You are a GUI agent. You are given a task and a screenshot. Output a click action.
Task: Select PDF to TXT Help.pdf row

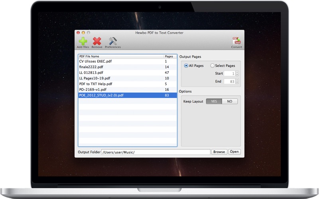[x=128, y=84]
